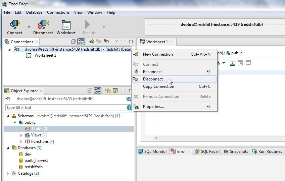The image size is (285, 181).
Task: Open the Window menu
Action: [95, 12]
